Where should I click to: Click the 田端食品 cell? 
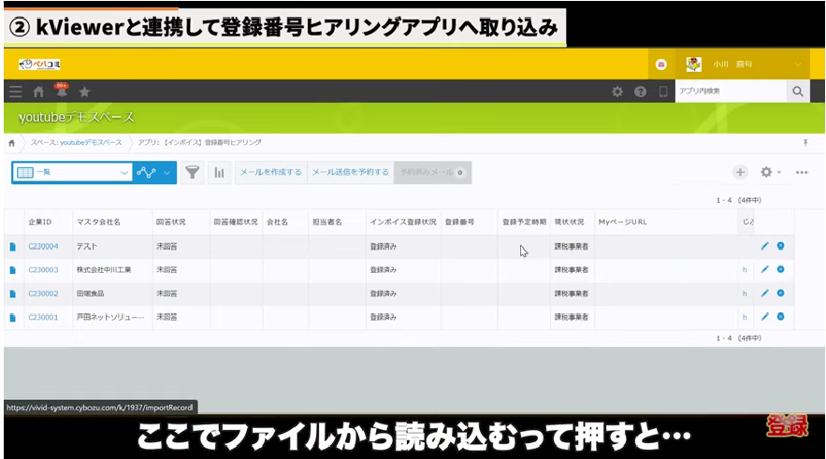pos(90,294)
